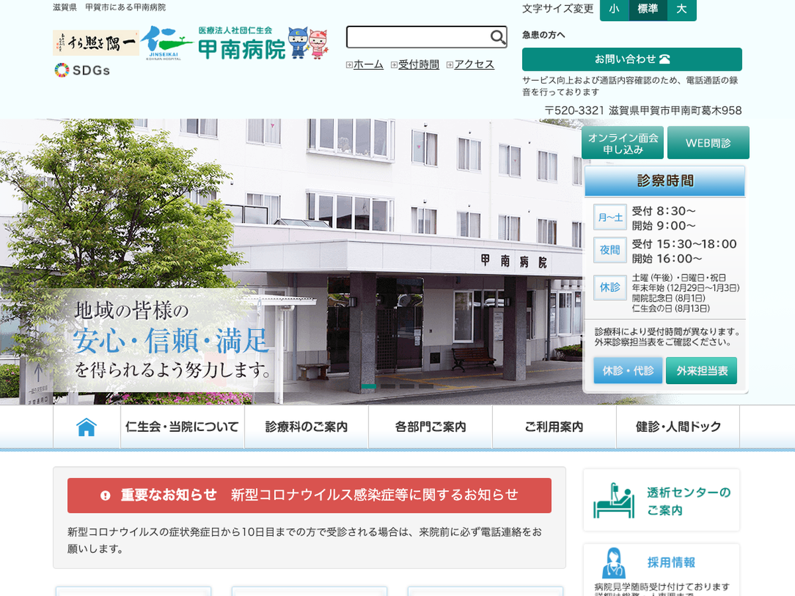This screenshot has width=795, height=596.
Task: Set font size to 標準 (standard)
Action: click(647, 9)
